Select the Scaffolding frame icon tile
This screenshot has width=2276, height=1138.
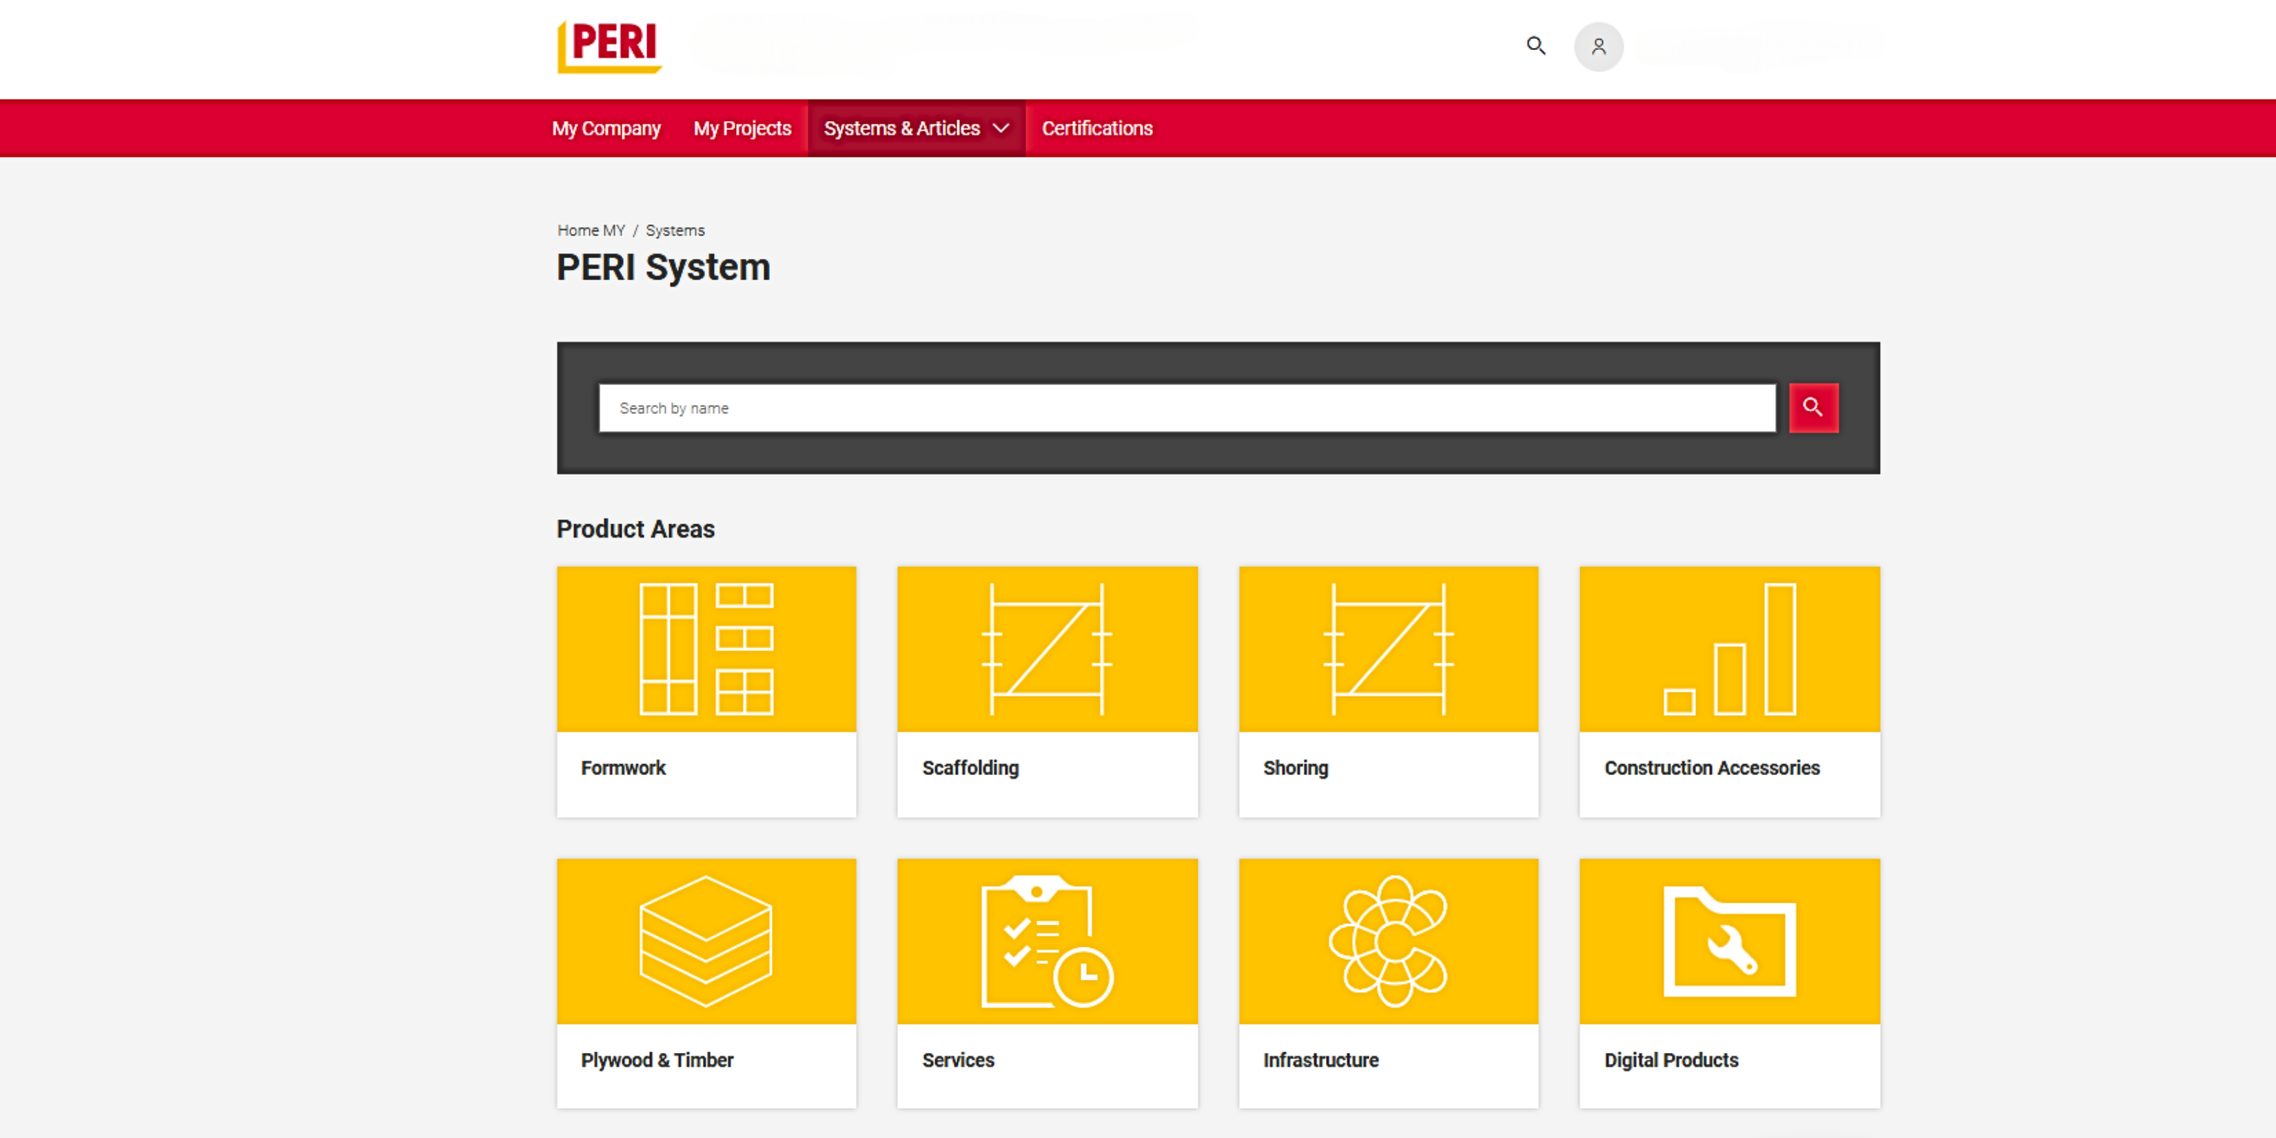tap(1047, 650)
